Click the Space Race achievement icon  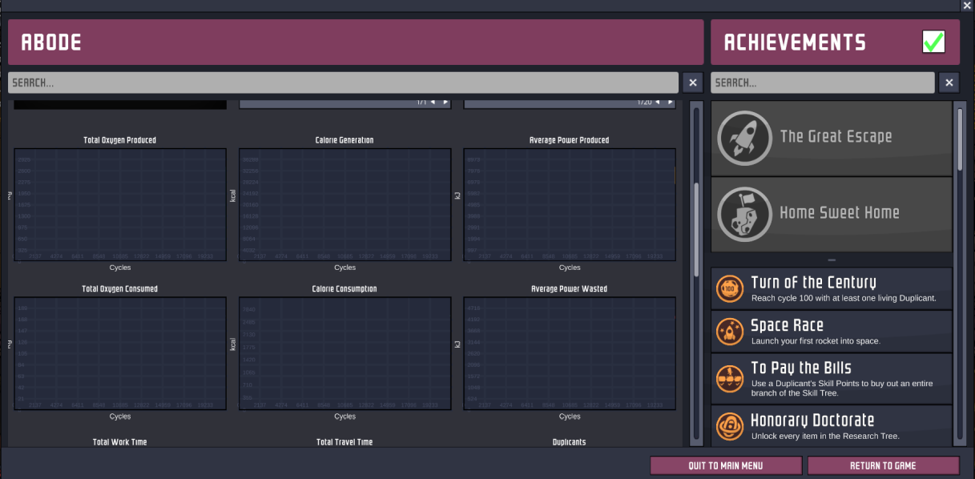(730, 332)
